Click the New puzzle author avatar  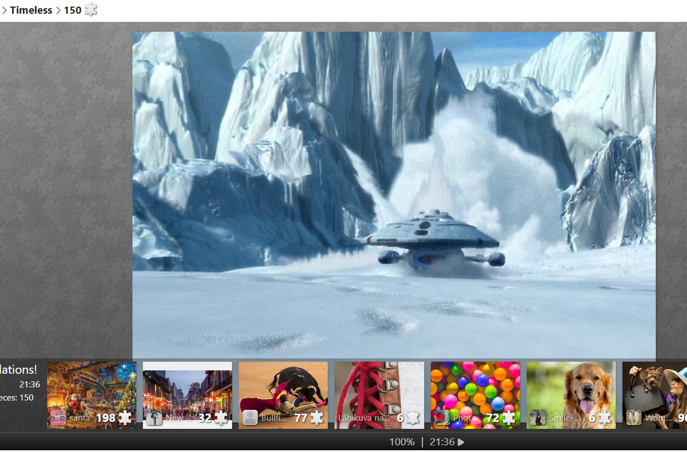click(x=154, y=418)
